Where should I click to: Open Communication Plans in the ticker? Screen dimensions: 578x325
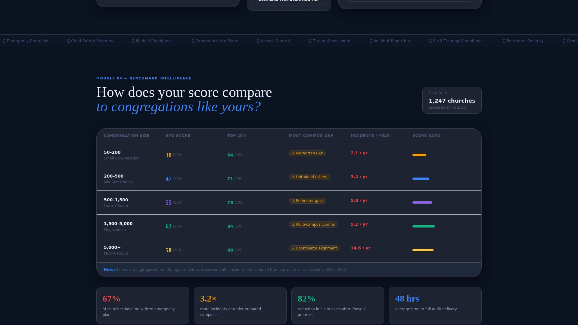coord(216,41)
